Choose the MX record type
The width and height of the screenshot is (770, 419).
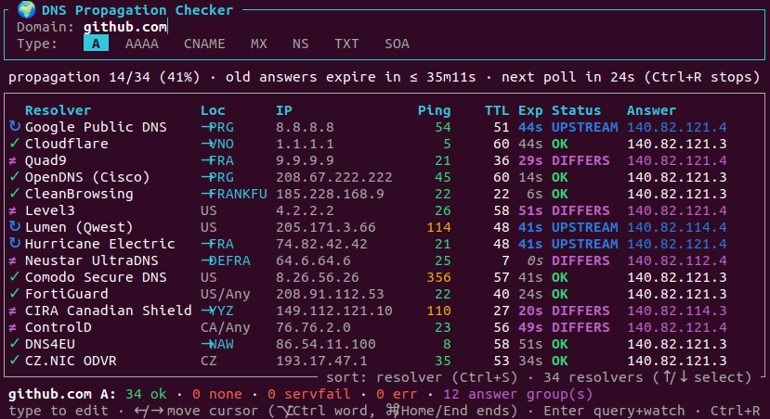tap(259, 44)
